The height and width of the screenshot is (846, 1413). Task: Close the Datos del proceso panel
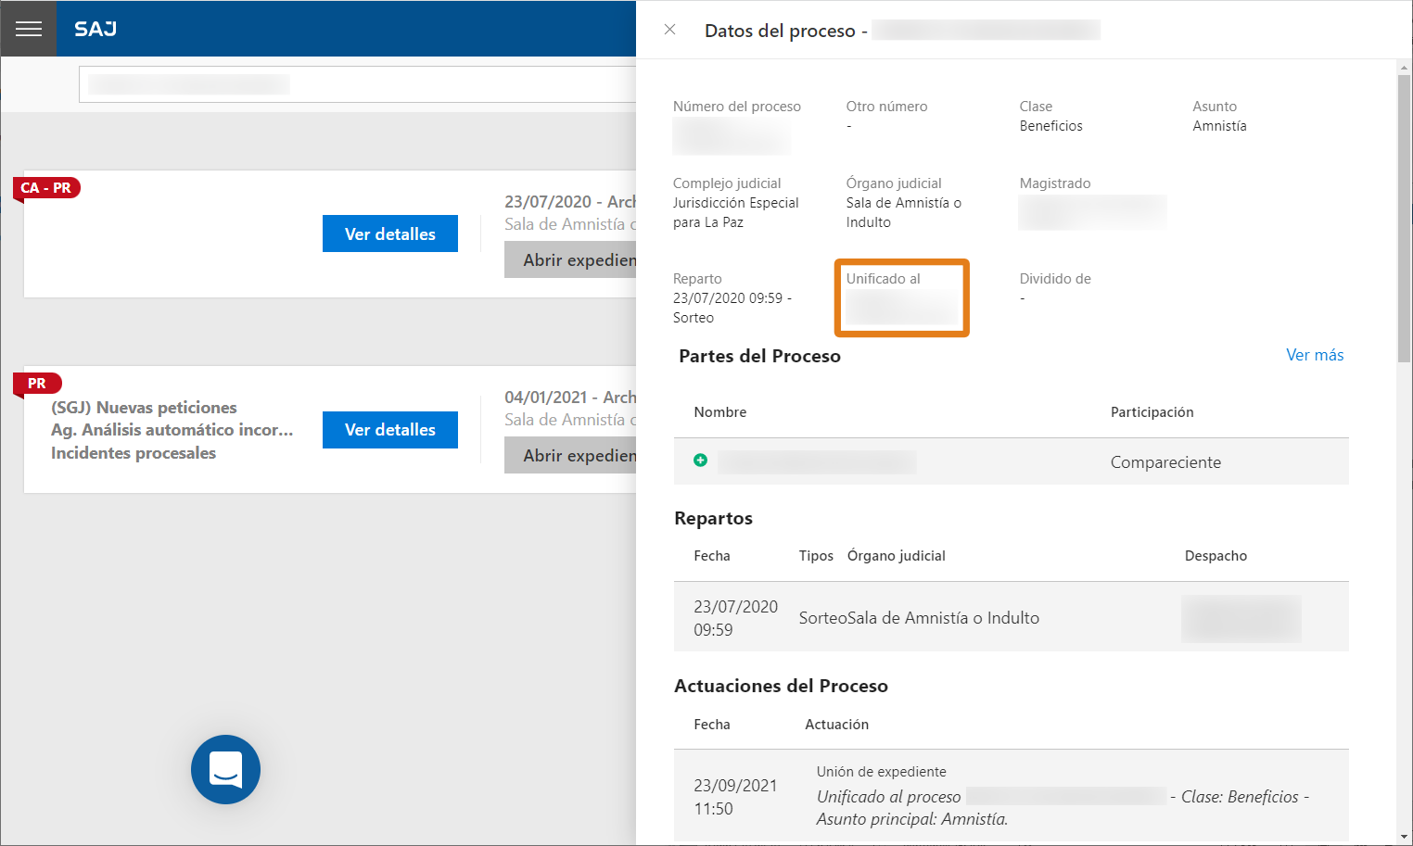(x=669, y=30)
